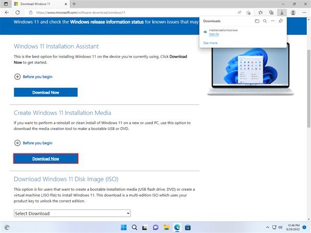Click the Create Windows 11 Installation Media heading
This screenshot has width=311, height=233.
[x=62, y=113]
